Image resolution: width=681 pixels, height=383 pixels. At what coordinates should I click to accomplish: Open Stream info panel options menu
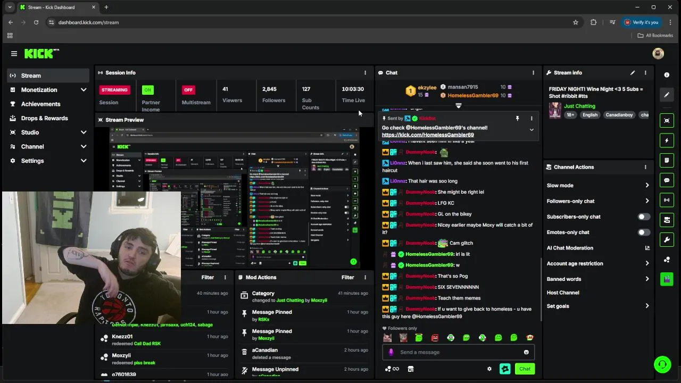[x=645, y=73]
